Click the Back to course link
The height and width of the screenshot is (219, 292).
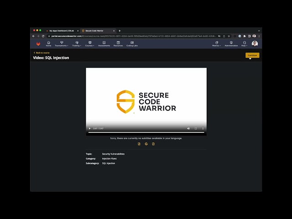[x=42, y=53]
